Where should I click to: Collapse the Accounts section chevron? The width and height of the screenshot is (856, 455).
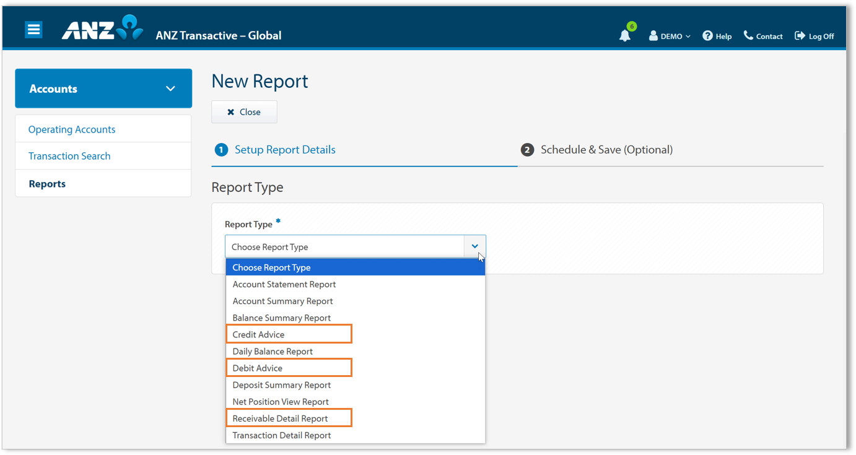(170, 89)
